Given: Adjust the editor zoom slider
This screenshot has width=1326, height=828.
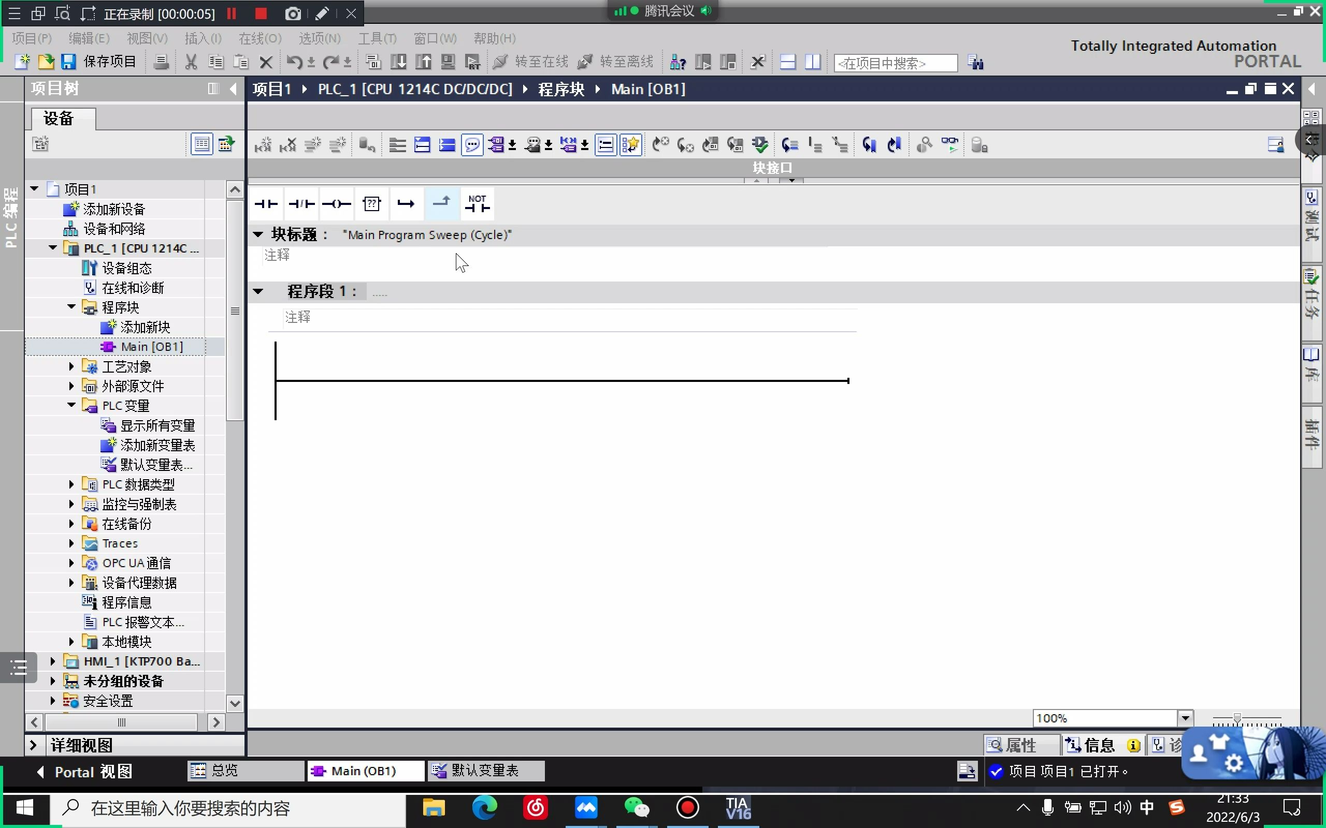Looking at the screenshot, I should (1237, 718).
